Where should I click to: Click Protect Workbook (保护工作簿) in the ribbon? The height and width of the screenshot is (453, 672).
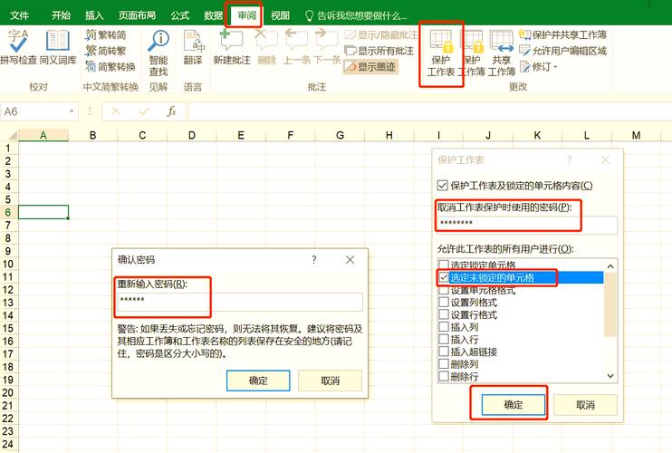(472, 53)
